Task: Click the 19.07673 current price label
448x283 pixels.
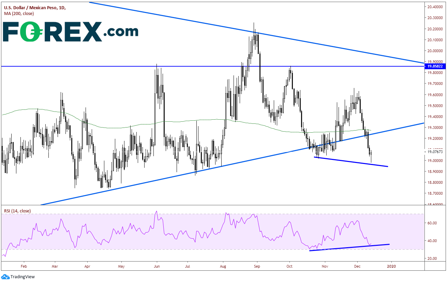Action: (435, 152)
